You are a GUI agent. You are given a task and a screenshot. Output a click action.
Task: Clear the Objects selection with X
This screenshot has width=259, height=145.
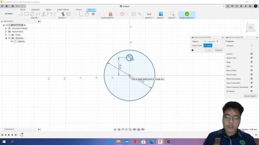[217, 41]
